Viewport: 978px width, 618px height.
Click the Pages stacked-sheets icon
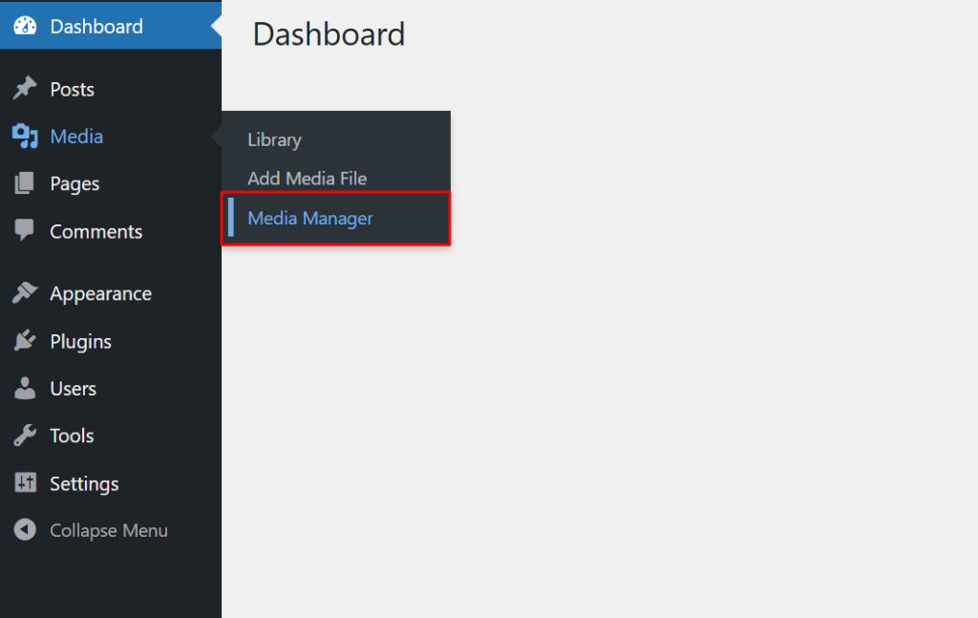[x=25, y=183]
